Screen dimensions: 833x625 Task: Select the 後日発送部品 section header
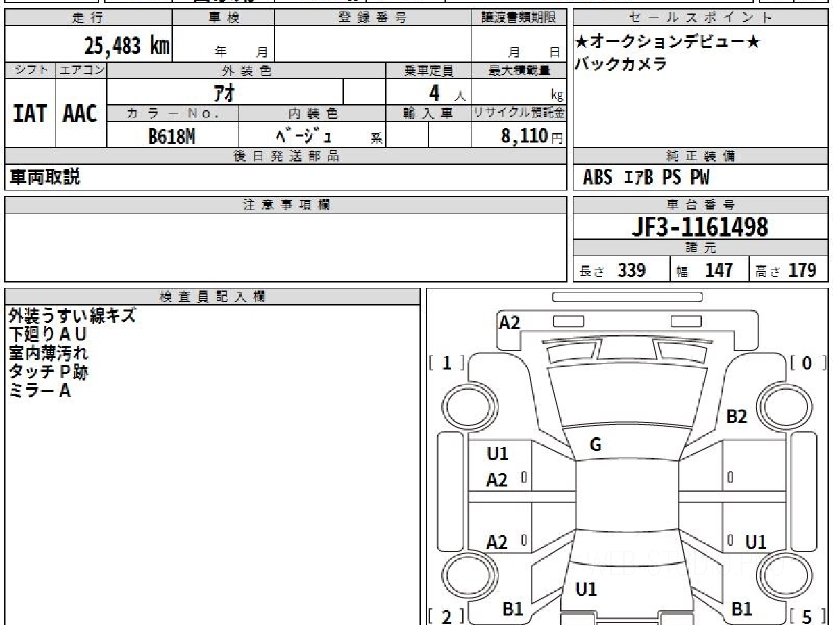pos(286,156)
